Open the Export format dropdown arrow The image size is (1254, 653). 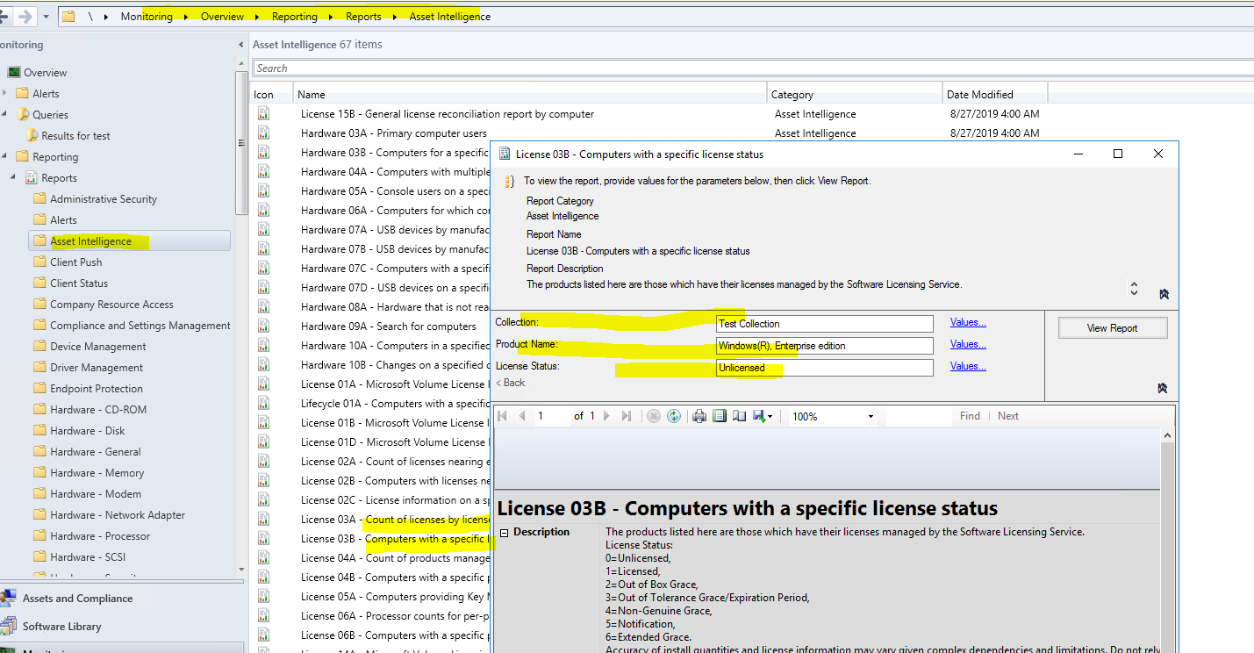point(770,417)
